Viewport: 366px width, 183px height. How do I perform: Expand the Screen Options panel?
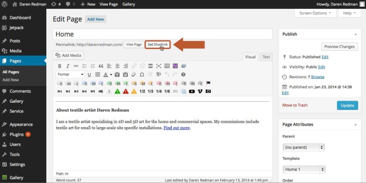click(x=315, y=13)
